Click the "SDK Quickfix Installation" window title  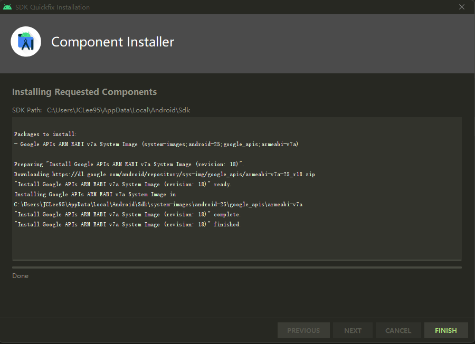click(52, 7)
